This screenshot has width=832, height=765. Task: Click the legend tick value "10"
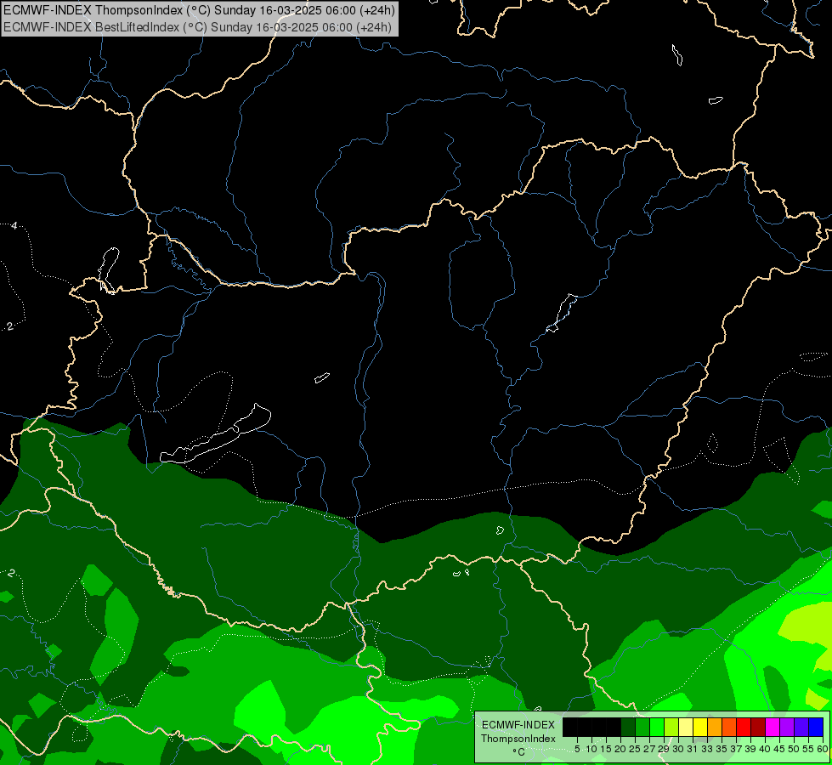591,749
